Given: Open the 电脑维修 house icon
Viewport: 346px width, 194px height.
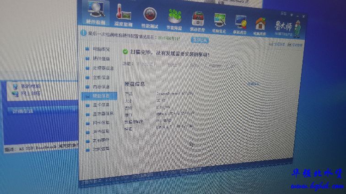Looking at the screenshot, I should pos(260,26).
